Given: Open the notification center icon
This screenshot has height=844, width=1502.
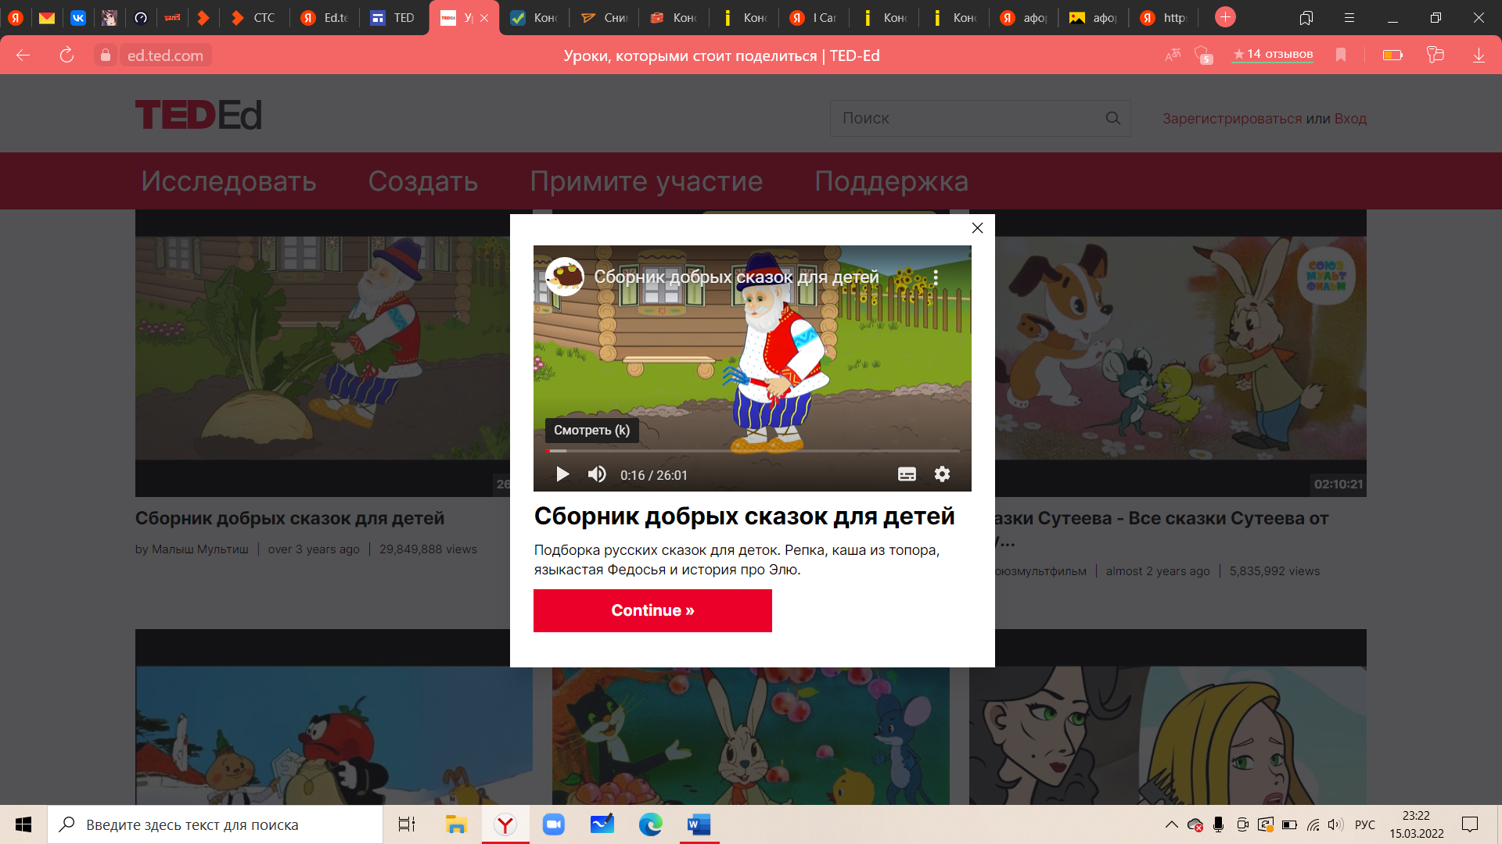Looking at the screenshot, I should [1470, 824].
